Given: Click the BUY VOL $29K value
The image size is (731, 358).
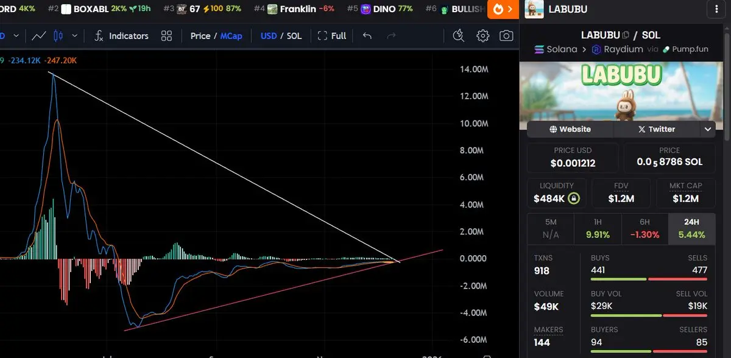Looking at the screenshot, I should [x=601, y=306].
